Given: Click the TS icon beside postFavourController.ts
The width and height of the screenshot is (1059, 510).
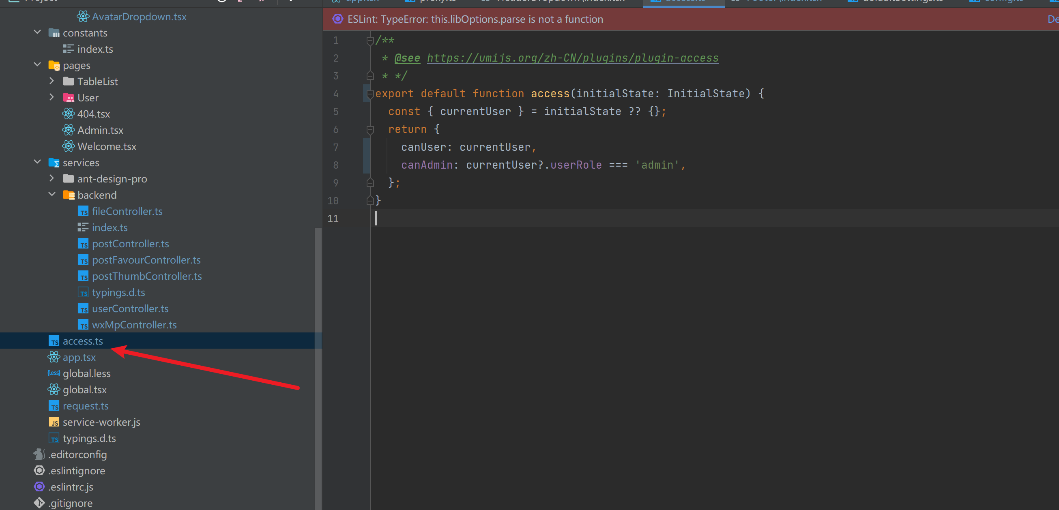Looking at the screenshot, I should pyautogui.click(x=83, y=260).
